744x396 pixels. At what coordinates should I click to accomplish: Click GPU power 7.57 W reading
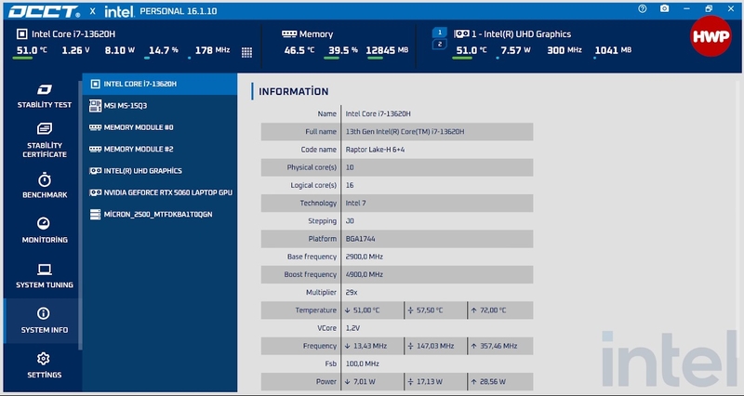[515, 50]
